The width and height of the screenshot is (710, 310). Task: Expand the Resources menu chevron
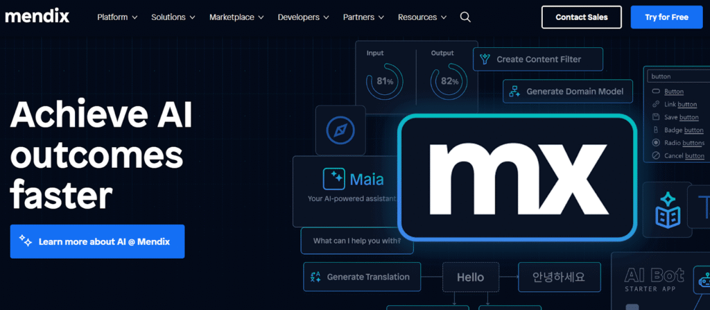(x=443, y=17)
